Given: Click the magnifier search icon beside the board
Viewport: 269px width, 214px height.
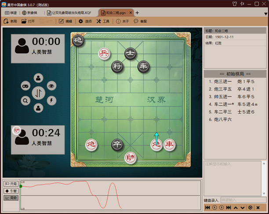Looking at the screenshot, I should [25, 101].
